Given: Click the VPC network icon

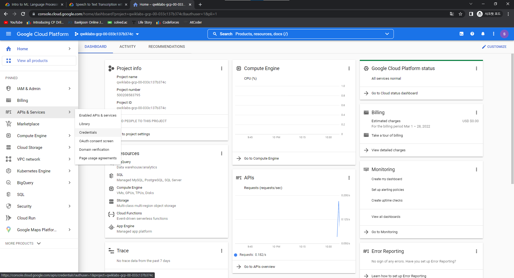Looking at the screenshot, I should click(x=9, y=159).
